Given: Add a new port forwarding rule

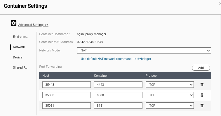Looking at the screenshot, I should [x=201, y=68].
